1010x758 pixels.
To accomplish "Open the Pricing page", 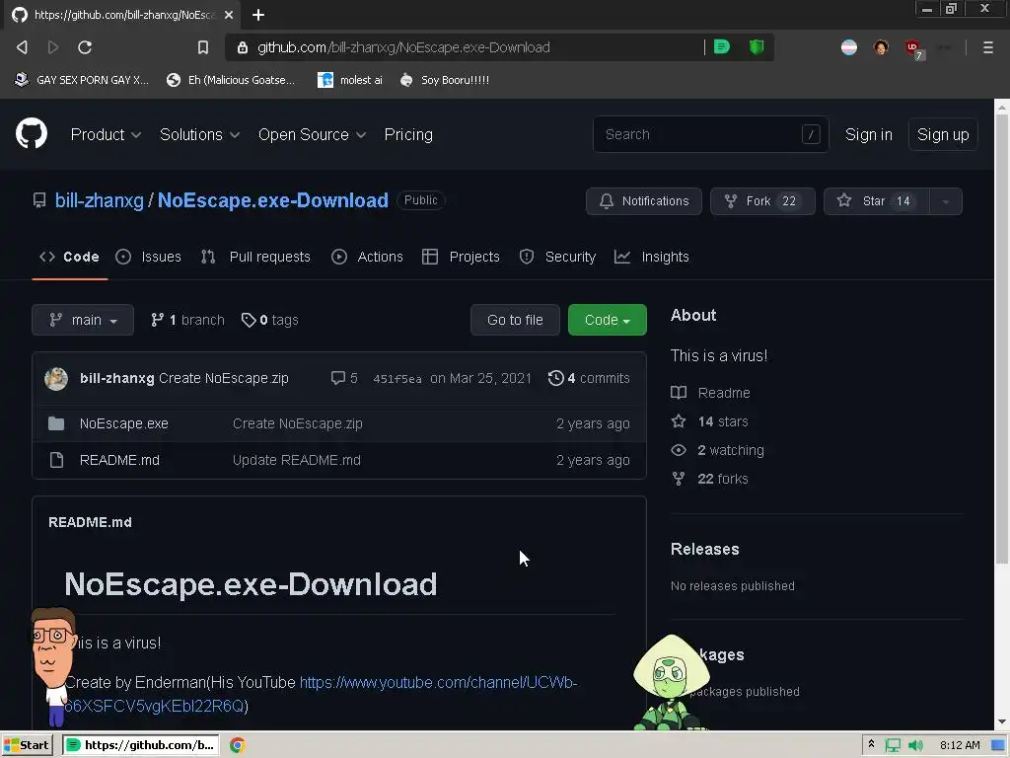I will point(408,134).
